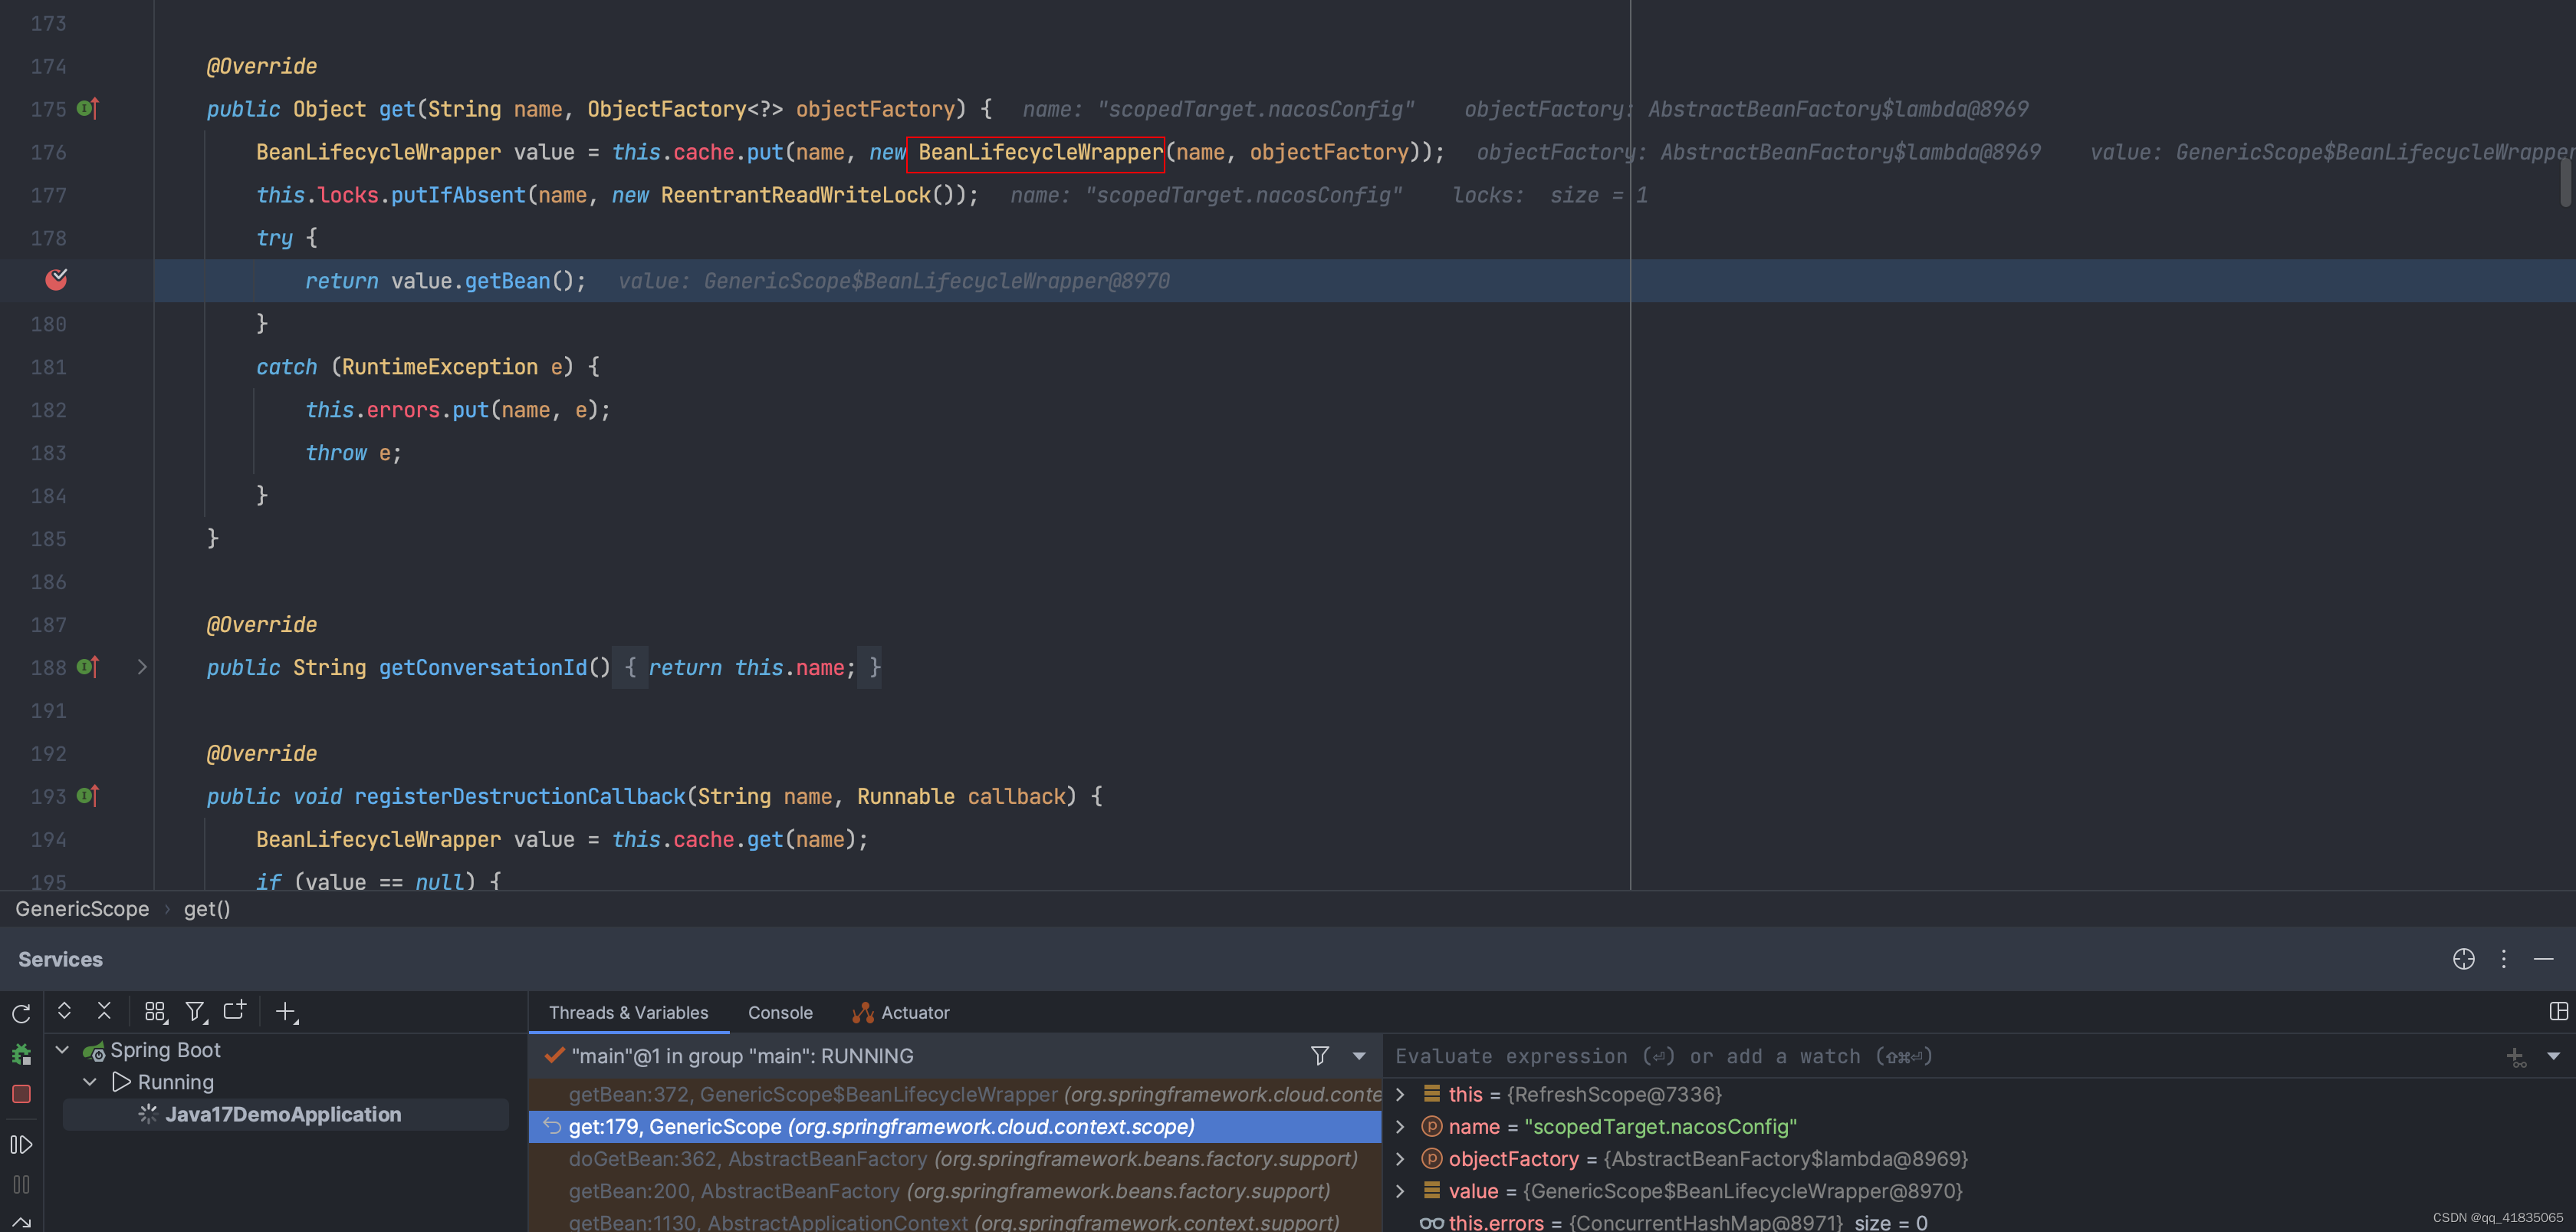
Task: Click the Add Service plus icon
Action: pos(286,1012)
